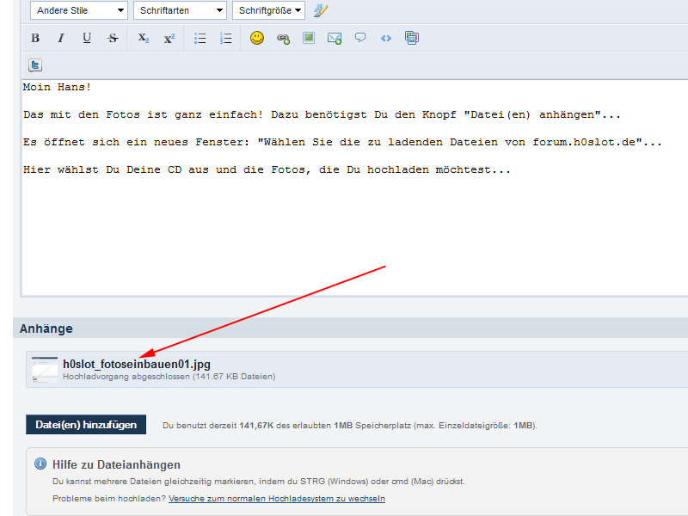Click the filename h0slot_fotoseinbauen01.jpg
Viewport: 688px width, 516px height.
click(137, 364)
